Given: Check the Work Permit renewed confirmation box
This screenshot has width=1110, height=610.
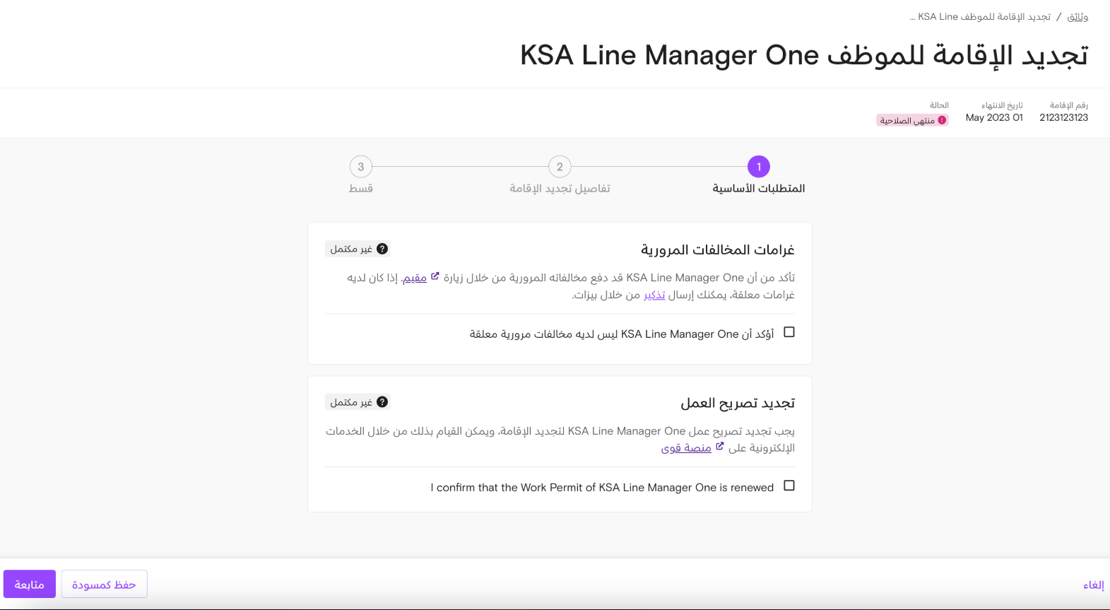Looking at the screenshot, I should tap(789, 486).
